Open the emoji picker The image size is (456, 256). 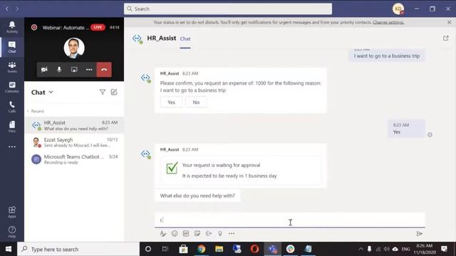[x=175, y=234]
